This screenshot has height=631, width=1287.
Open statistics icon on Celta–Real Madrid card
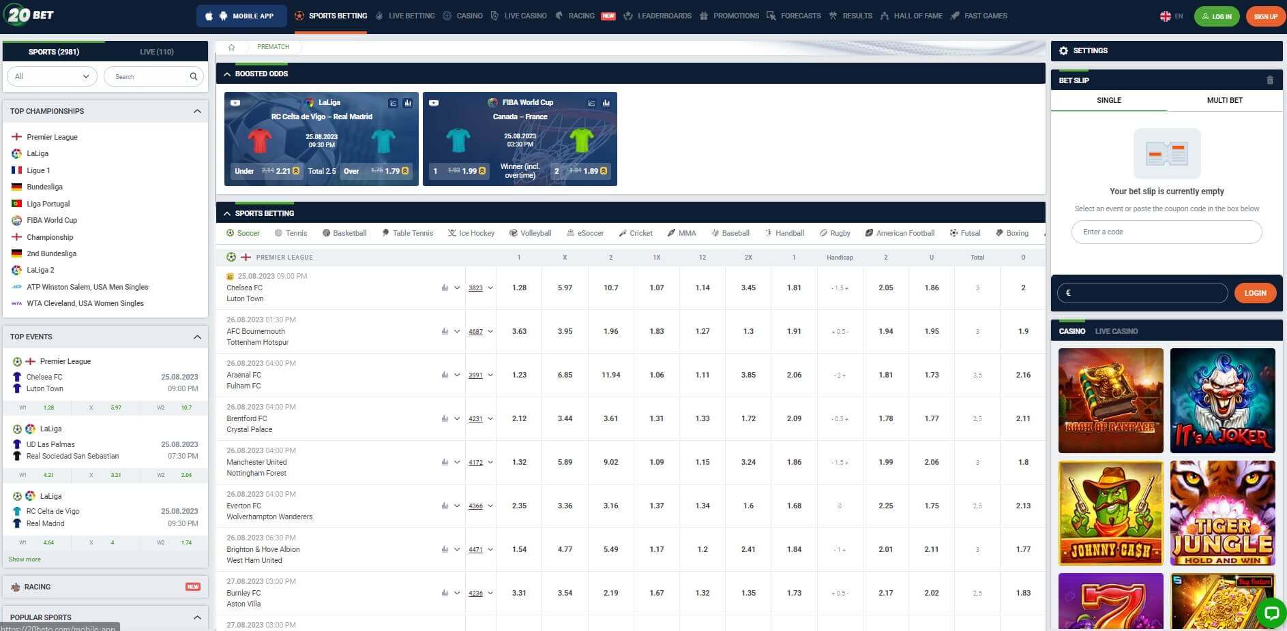(x=408, y=103)
